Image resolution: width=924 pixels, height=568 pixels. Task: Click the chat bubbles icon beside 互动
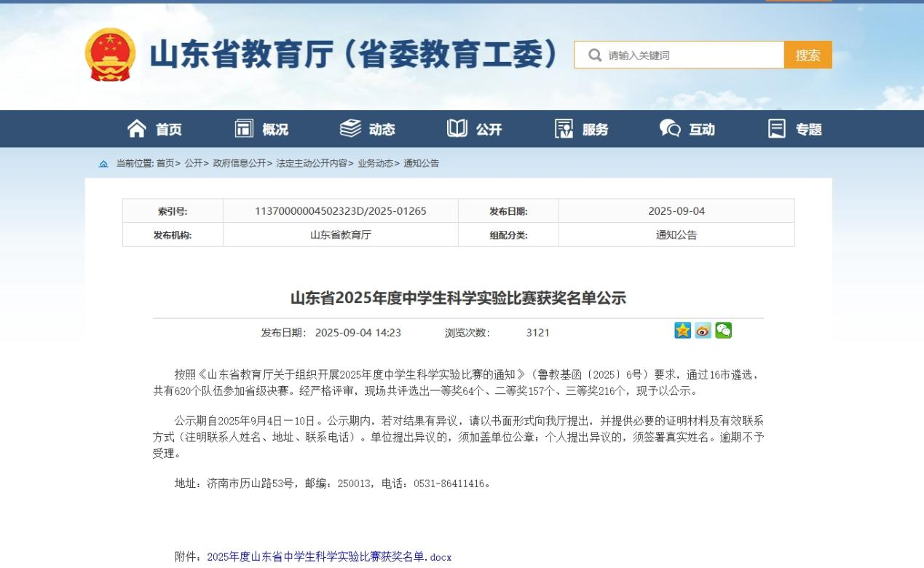point(670,129)
